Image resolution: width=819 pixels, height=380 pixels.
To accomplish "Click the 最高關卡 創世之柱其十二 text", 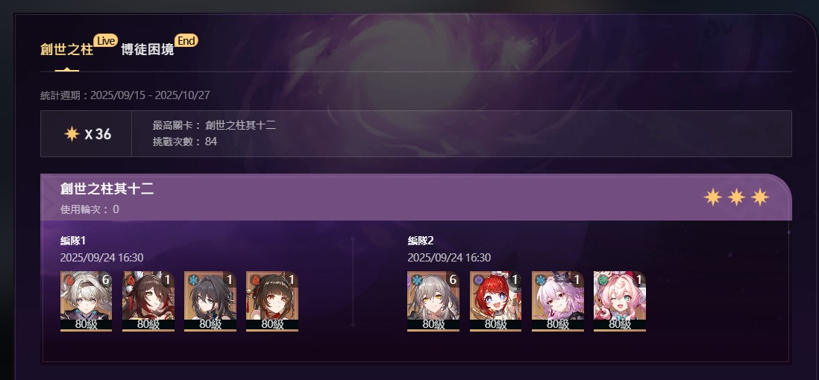I will pyautogui.click(x=214, y=125).
